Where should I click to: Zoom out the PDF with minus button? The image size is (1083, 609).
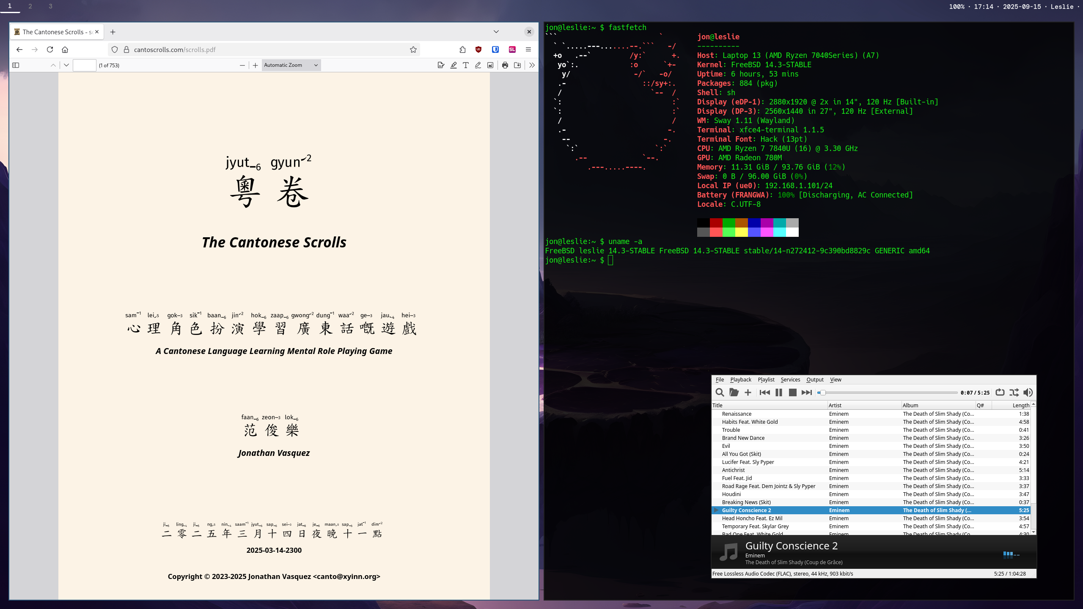coord(242,65)
